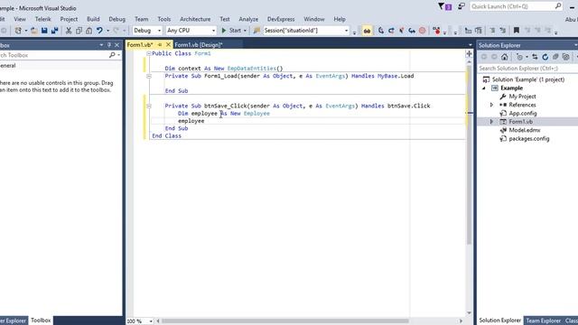The image size is (578, 325).
Task: Click the Refresh icon in Solution Explorer
Action: click(x=545, y=57)
